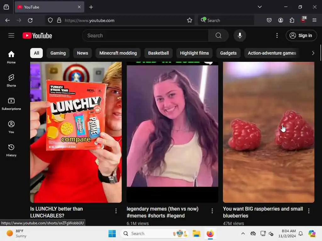Viewport: 322px width, 241px height.
Task: Start voice search with microphone icon
Action: coord(240,35)
